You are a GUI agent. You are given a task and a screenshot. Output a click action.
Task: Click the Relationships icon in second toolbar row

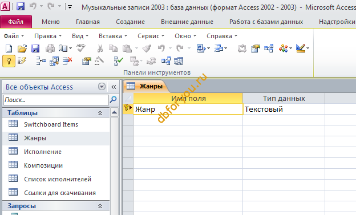point(166,61)
